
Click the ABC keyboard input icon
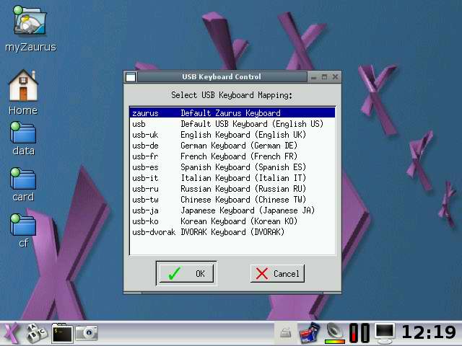pyautogui.click(x=36, y=332)
